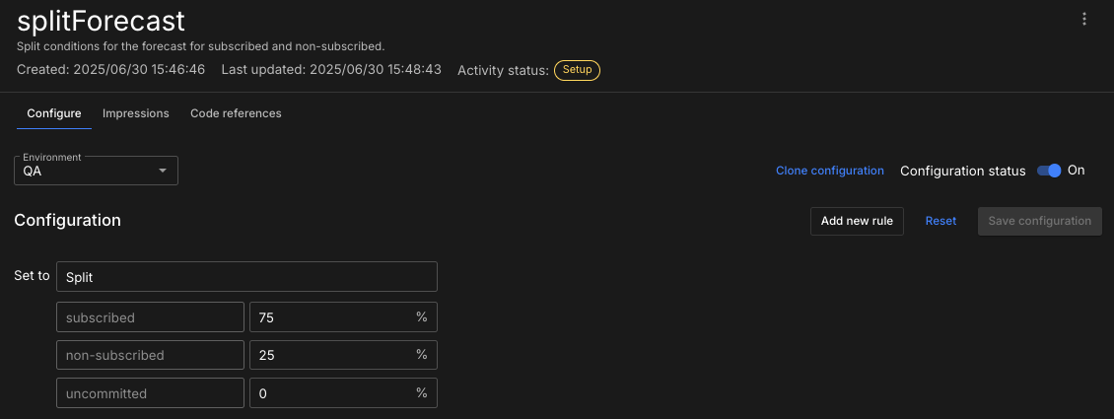Click the Reset link

tap(940, 221)
